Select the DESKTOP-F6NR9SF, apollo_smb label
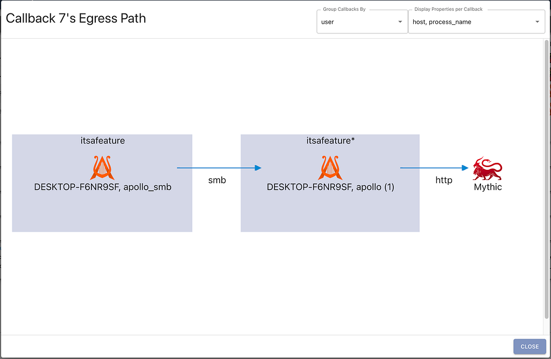 tap(103, 187)
